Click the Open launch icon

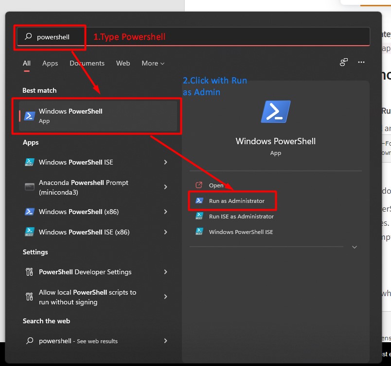pyautogui.click(x=199, y=185)
